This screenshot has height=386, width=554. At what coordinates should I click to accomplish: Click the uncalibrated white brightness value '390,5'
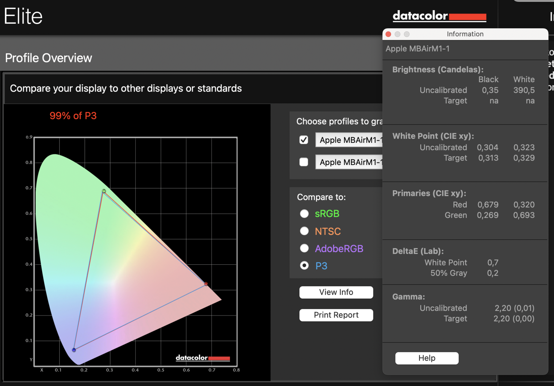tap(524, 90)
